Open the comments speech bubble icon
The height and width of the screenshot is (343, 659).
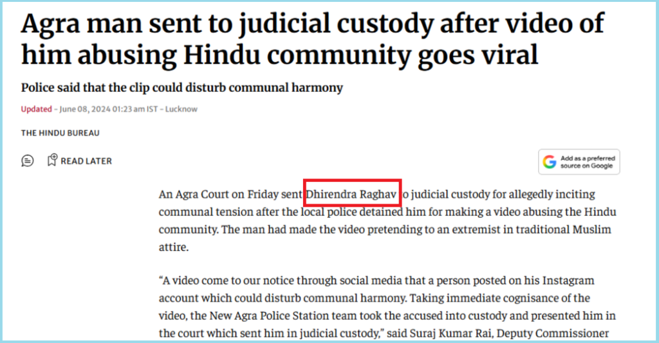tap(27, 161)
